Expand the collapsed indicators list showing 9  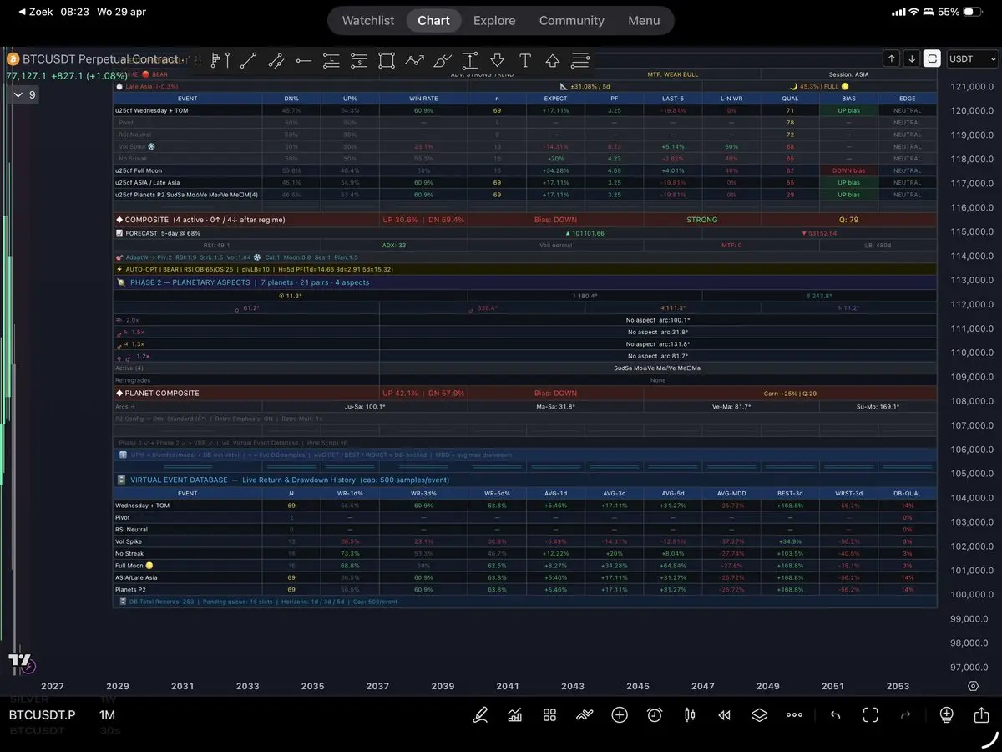coord(23,95)
